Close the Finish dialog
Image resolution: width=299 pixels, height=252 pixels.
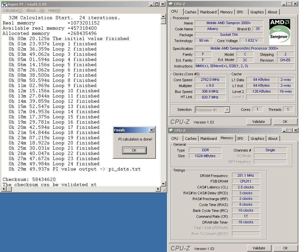click(x=152, y=130)
